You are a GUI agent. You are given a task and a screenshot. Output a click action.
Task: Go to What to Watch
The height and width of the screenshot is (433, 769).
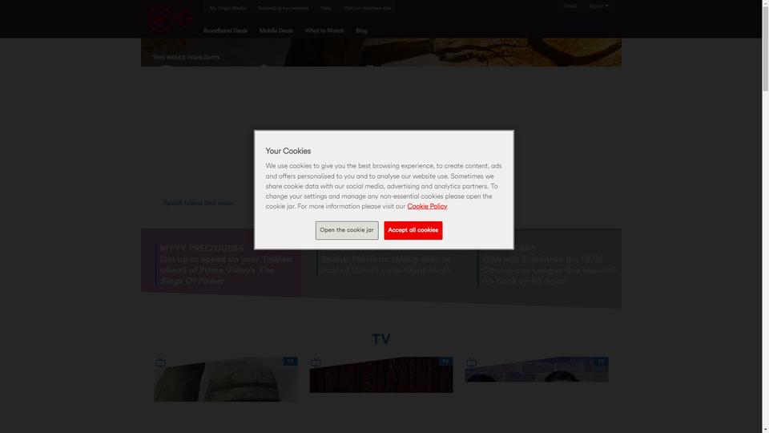324,30
